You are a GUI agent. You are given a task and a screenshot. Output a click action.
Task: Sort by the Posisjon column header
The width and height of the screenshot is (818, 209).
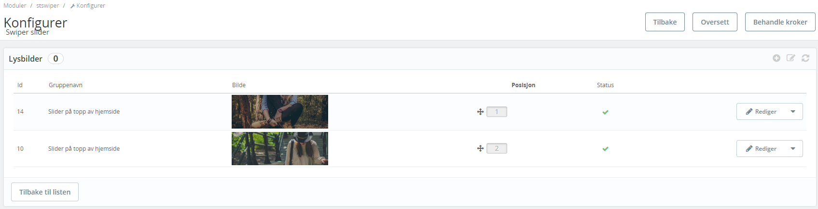coord(523,85)
